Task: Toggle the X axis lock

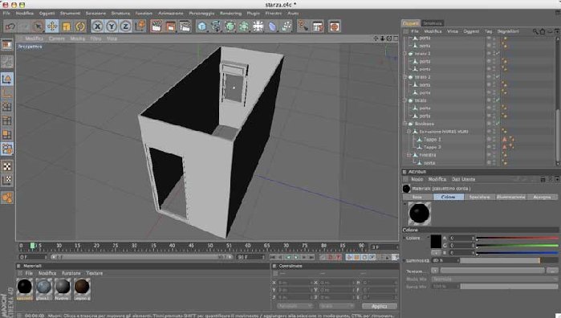Action: point(97,26)
